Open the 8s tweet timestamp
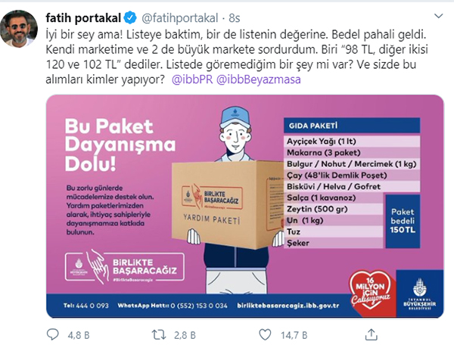Viewport: 454px width, 348px height. pos(235,18)
